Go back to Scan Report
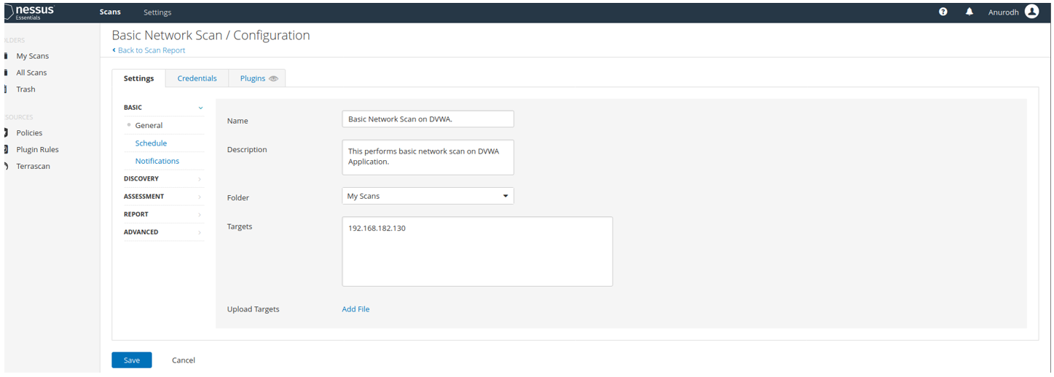 (x=149, y=50)
